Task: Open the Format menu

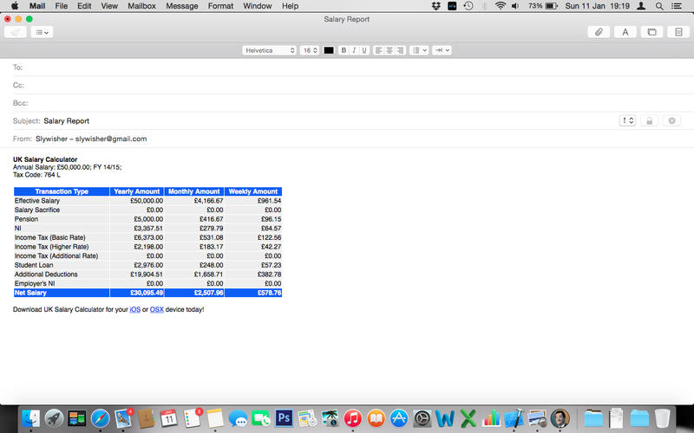Action: (x=220, y=6)
